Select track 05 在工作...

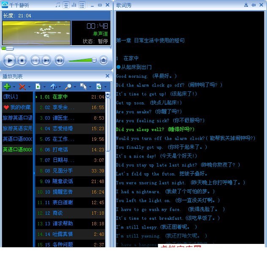(70, 139)
